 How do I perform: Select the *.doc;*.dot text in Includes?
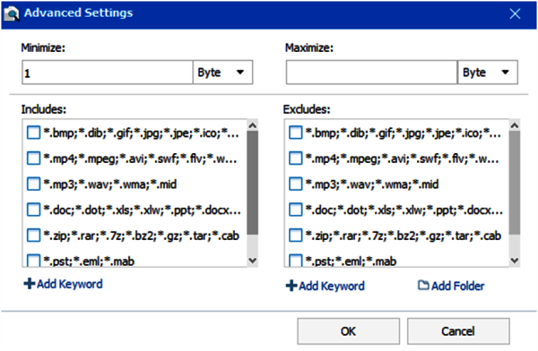point(142,210)
